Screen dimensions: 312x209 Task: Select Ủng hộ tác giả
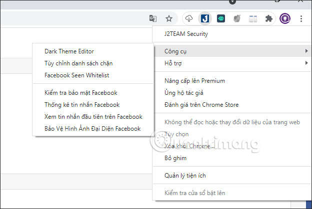click(x=232, y=93)
